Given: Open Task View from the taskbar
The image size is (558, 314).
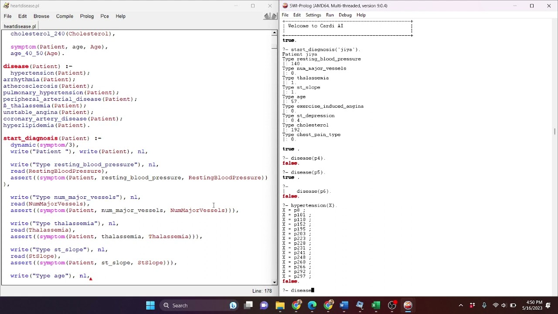Looking at the screenshot, I should [x=248, y=305].
